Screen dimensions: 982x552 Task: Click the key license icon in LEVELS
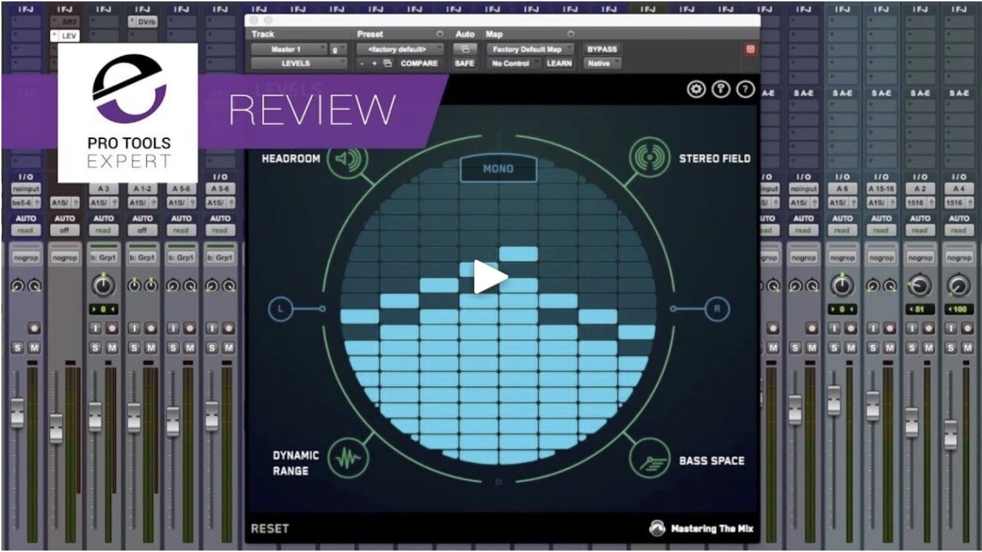coord(721,89)
